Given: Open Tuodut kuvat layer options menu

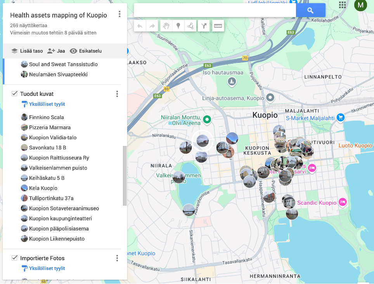Looking at the screenshot, I should (x=117, y=94).
